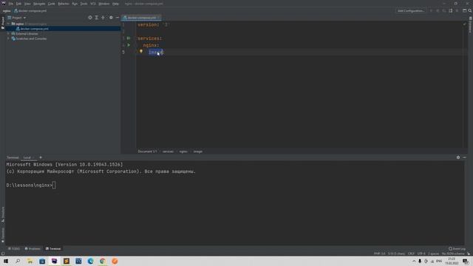Open the TODO tool window tab
This screenshot has height=266, width=473.
coord(14,249)
